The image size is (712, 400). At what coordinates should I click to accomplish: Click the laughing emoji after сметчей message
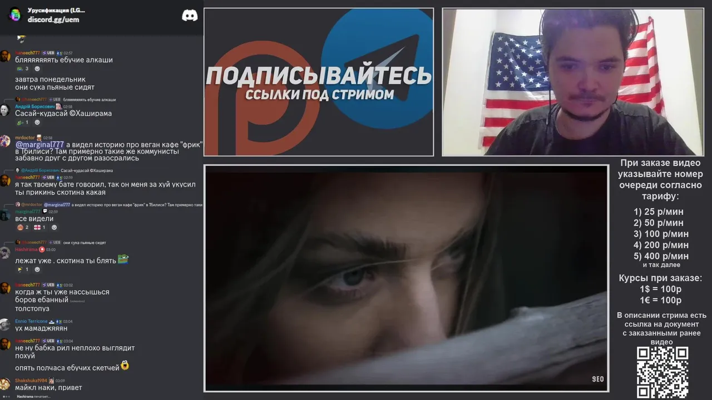click(125, 366)
